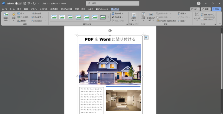
Task: Open the 透明度 (Transparency) menu
Action: coord(22,21)
